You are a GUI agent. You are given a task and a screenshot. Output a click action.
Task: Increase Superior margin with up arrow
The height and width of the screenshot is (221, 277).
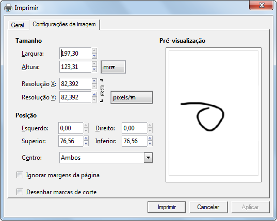coord(86,138)
